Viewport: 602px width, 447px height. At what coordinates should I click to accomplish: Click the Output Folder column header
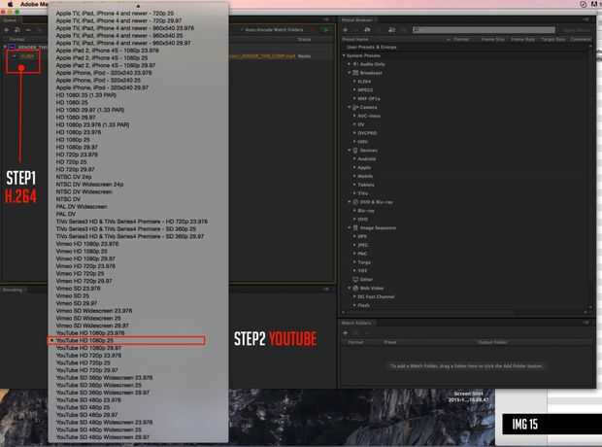[x=492, y=342]
